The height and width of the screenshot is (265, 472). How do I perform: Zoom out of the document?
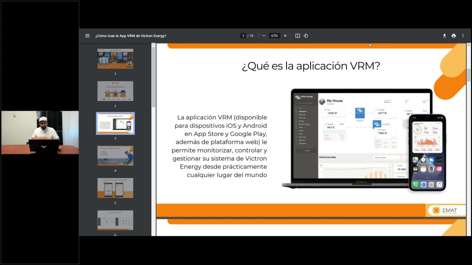click(x=263, y=36)
